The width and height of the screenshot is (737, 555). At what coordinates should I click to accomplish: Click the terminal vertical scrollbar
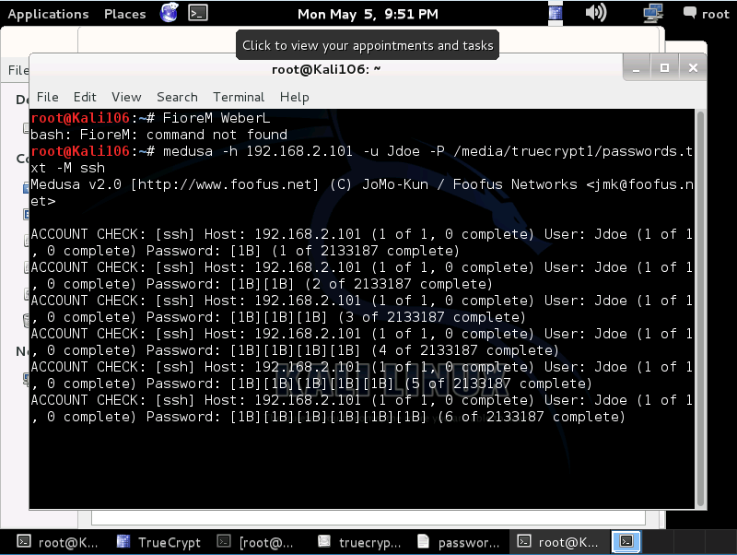pos(700,309)
